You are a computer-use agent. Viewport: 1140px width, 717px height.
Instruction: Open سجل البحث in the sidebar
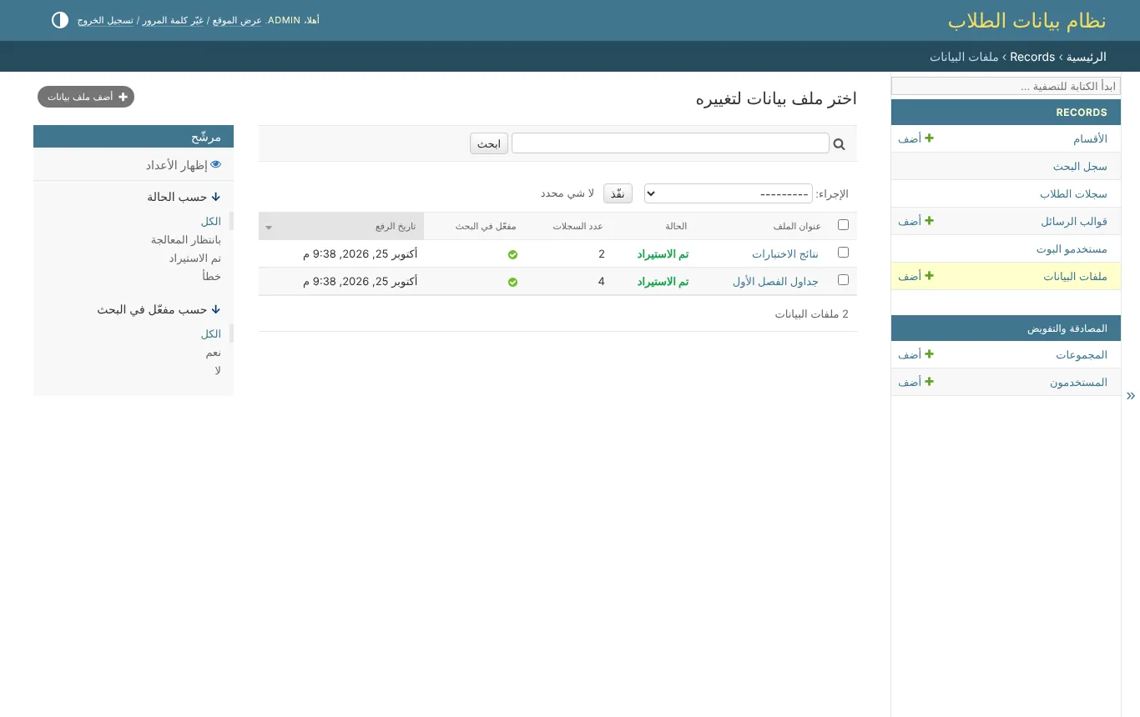pyautogui.click(x=1080, y=166)
